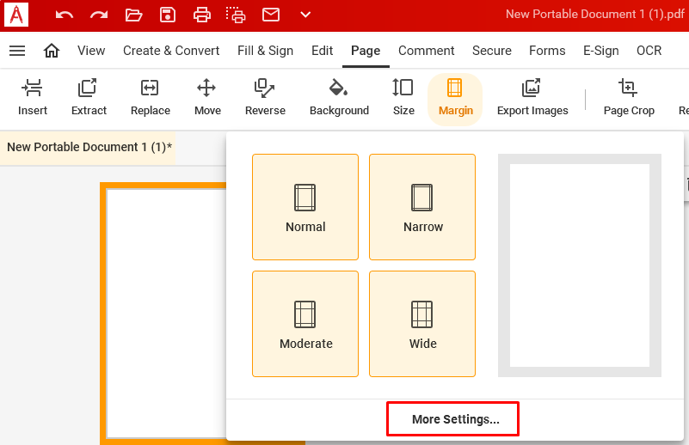Select the Page tab
This screenshot has height=445, width=689.
[366, 51]
